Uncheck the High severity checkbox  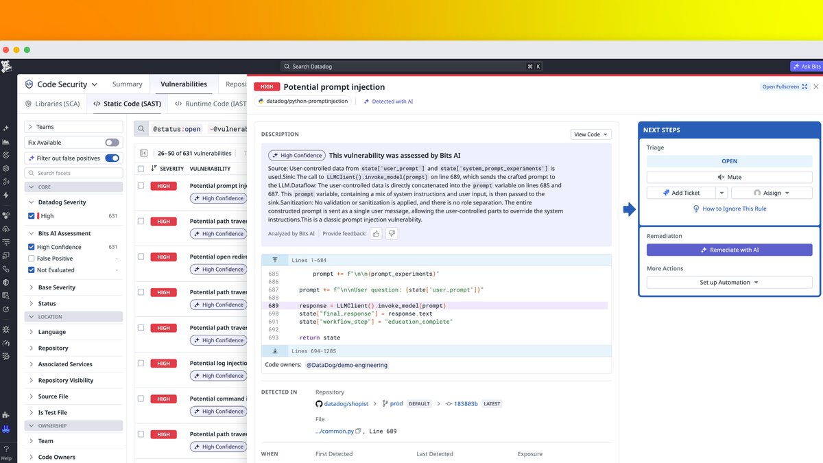(32, 216)
